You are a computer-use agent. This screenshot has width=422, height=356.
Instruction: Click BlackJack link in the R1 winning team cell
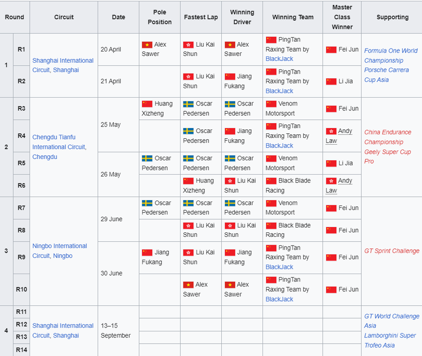[x=279, y=59]
